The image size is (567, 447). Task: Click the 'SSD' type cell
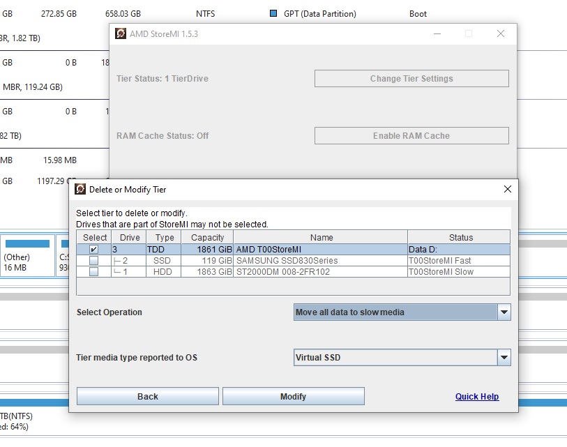(163, 260)
